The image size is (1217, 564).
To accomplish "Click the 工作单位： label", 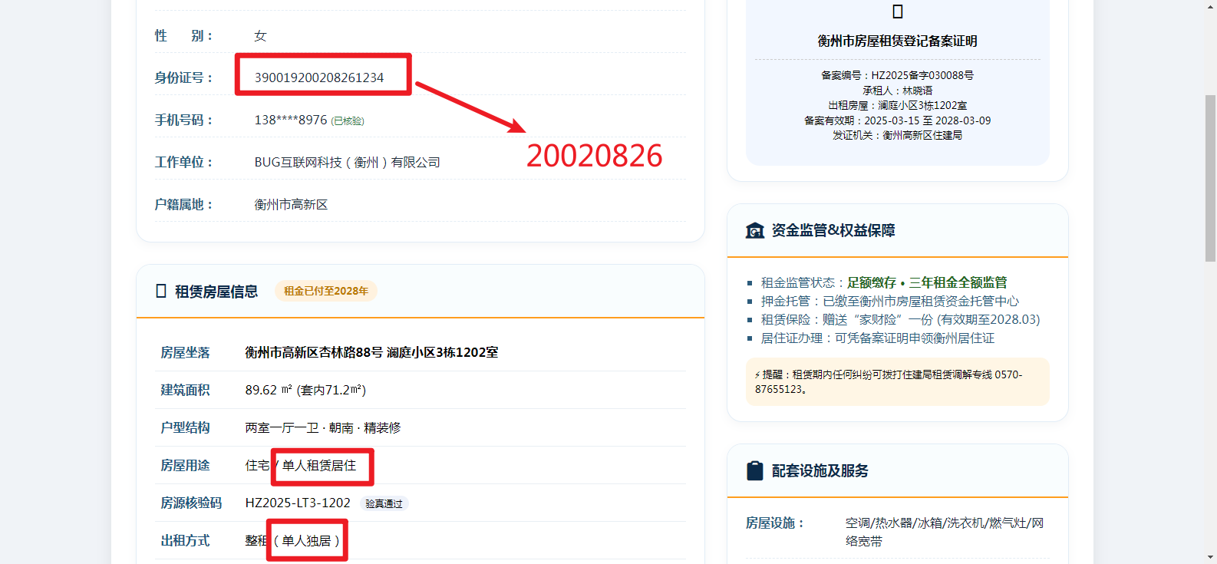I will pos(185,162).
